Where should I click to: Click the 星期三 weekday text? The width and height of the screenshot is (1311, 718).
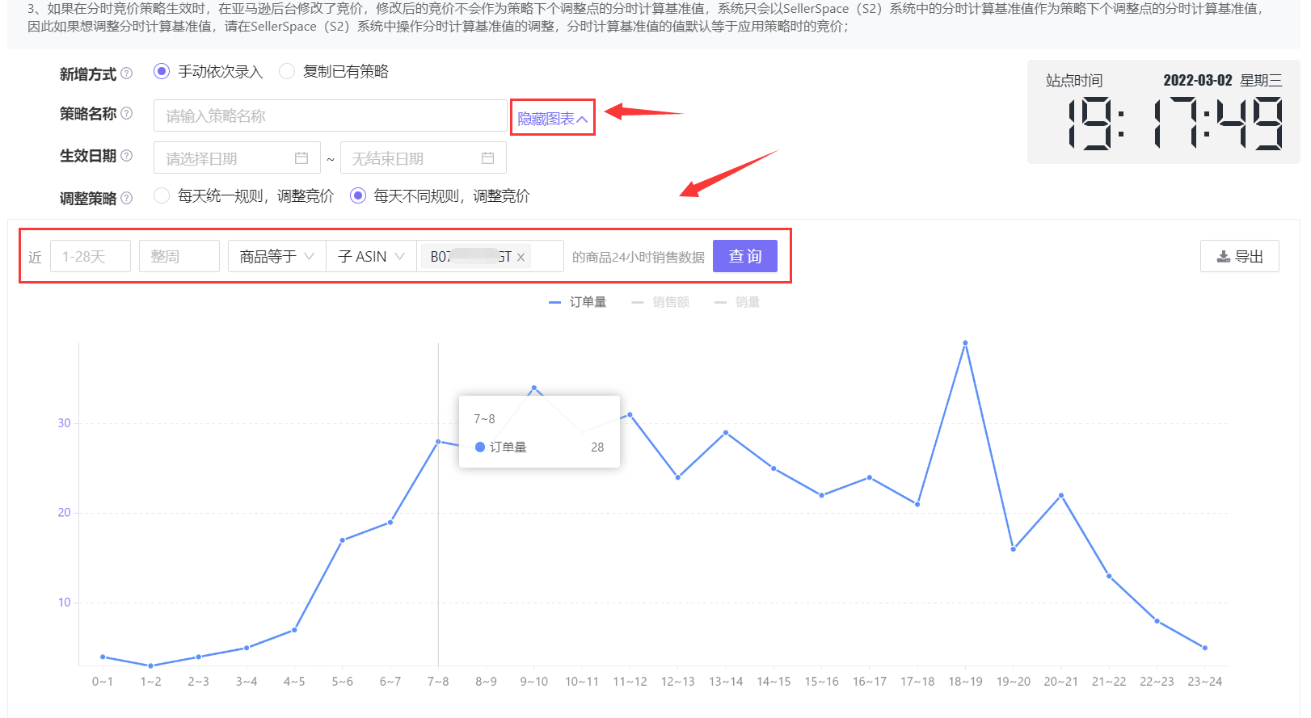pyautogui.click(x=1262, y=81)
